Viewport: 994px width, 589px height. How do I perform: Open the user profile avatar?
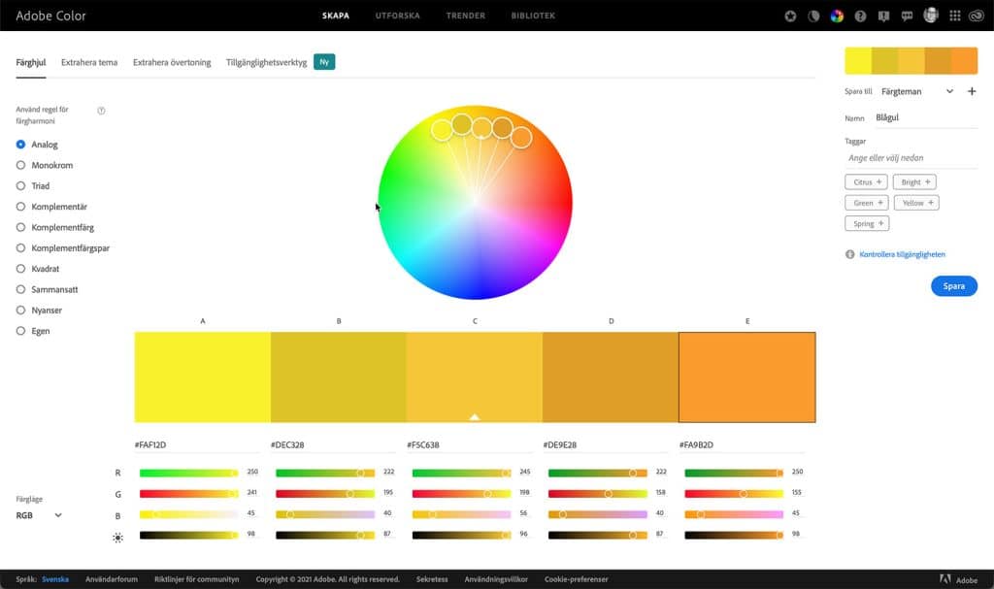tap(931, 16)
